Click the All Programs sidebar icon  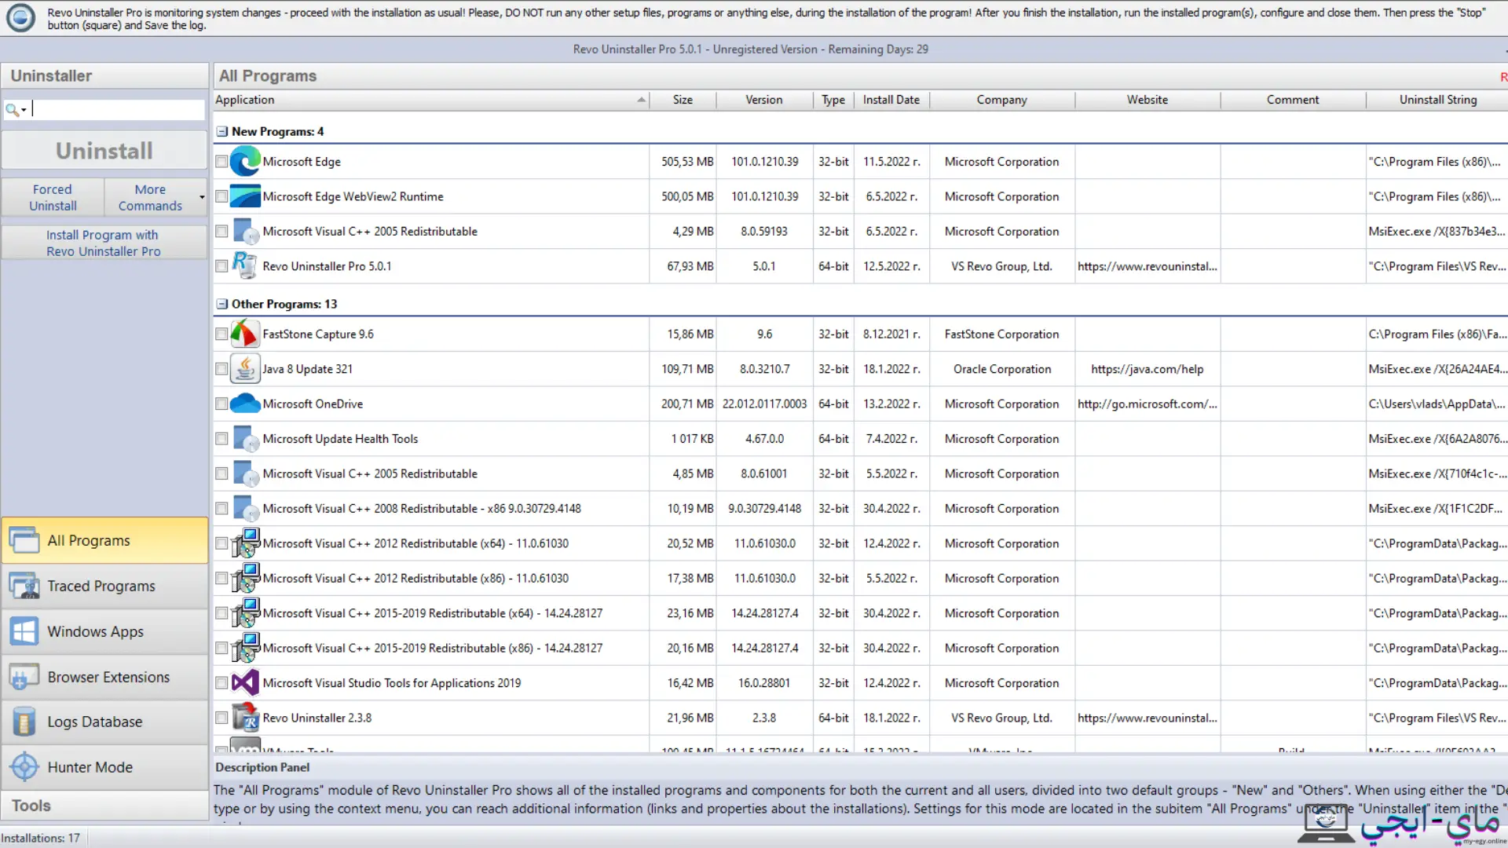pos(24,540)
